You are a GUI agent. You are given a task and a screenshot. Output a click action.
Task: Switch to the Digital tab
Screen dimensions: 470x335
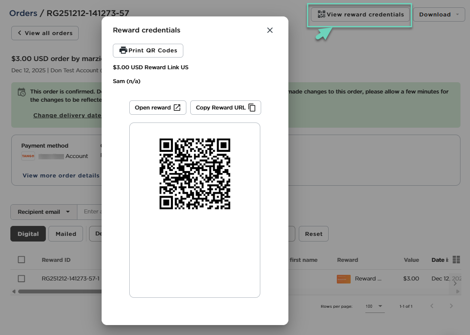point(28,234)
